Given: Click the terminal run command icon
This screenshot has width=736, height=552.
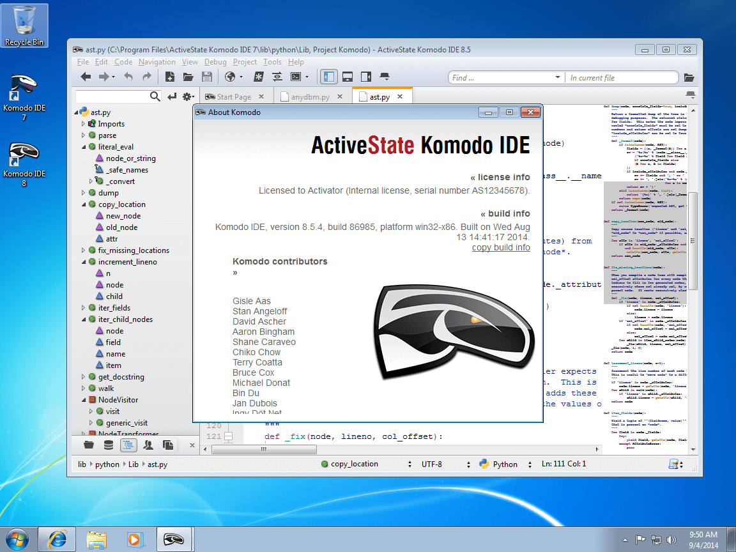Looking at the screenshot, I should (x=296, y=77).
